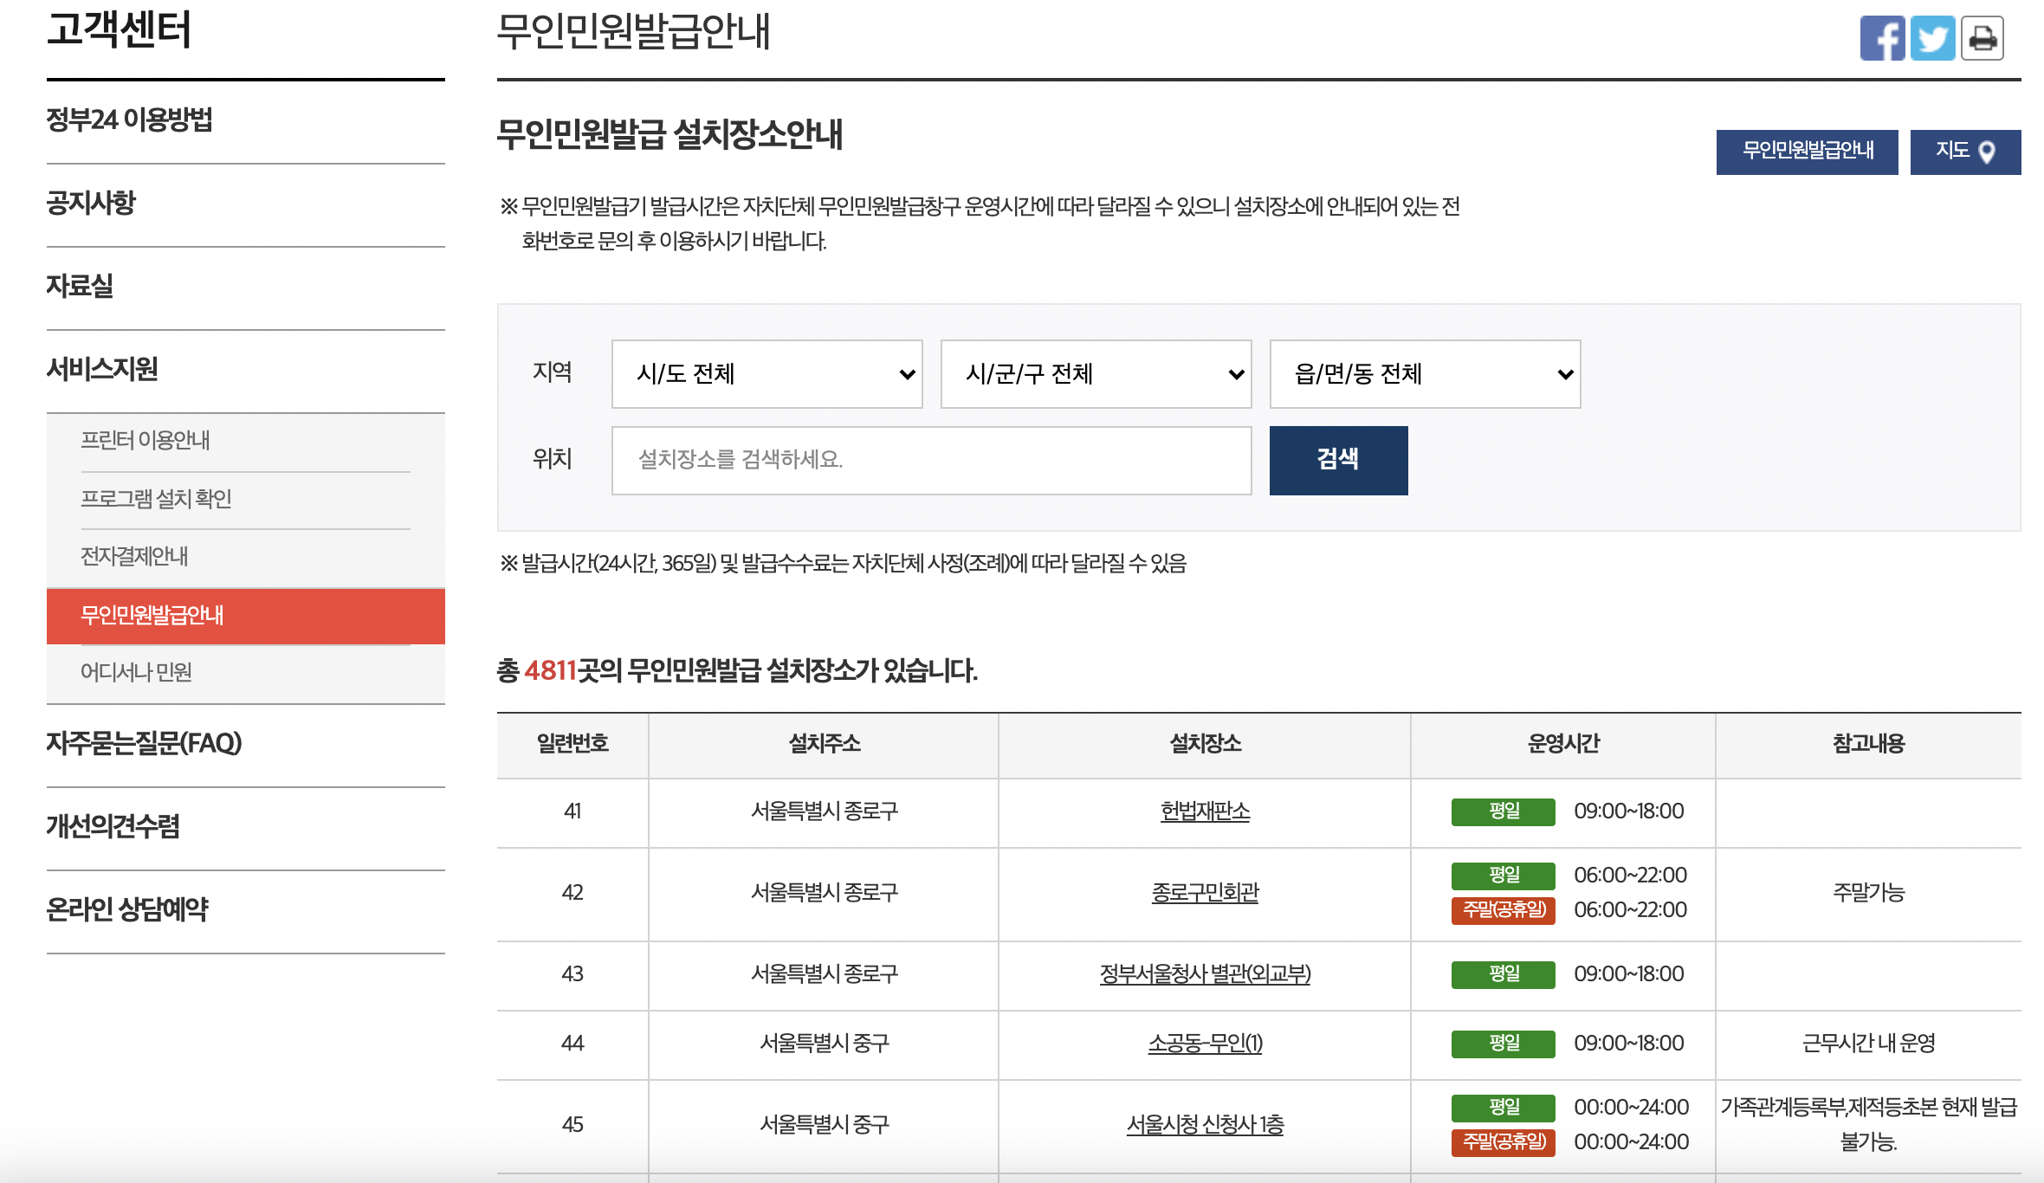Open the 지도 map pin button
Viewport: 2044px width, 1183px height.
tap(1965, 152)
